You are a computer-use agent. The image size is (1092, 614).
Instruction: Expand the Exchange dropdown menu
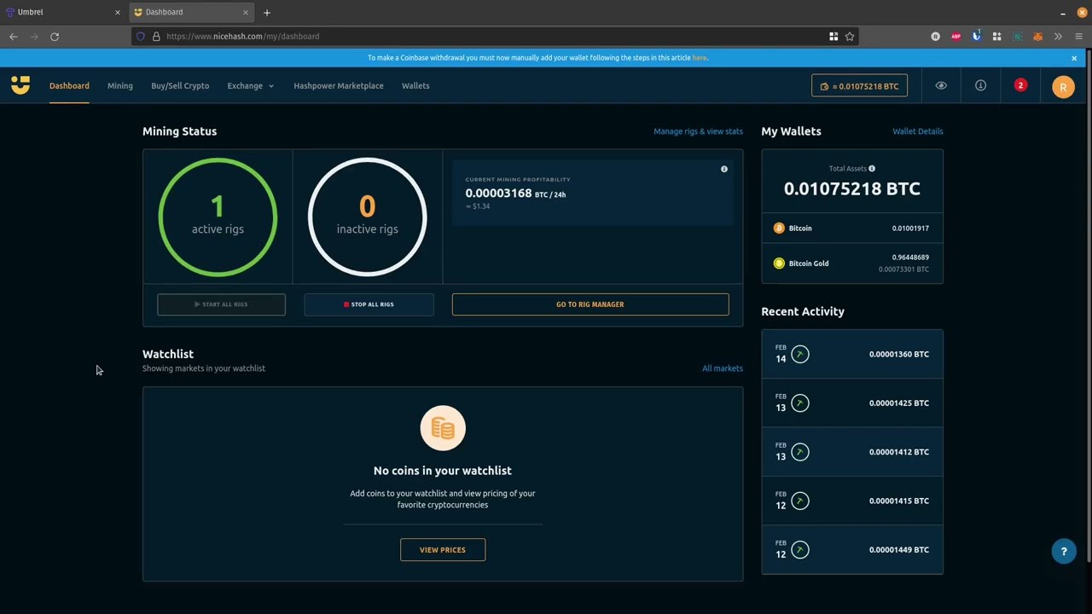click(x=250, y=85)
